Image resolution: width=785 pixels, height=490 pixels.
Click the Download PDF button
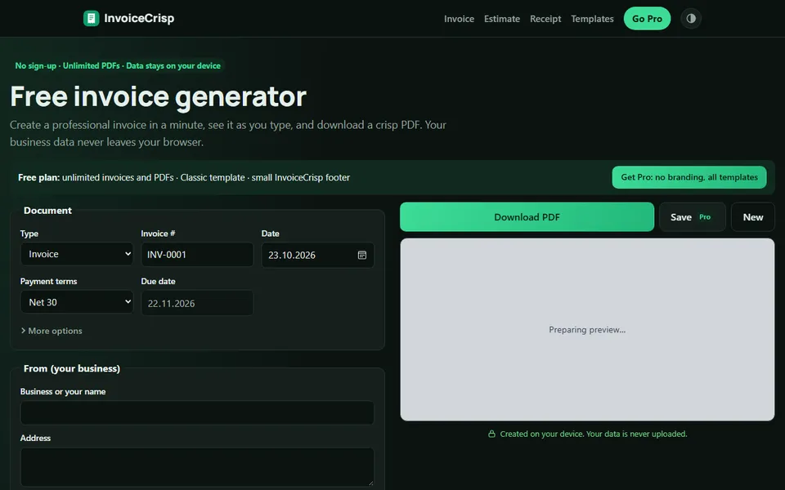527,217
